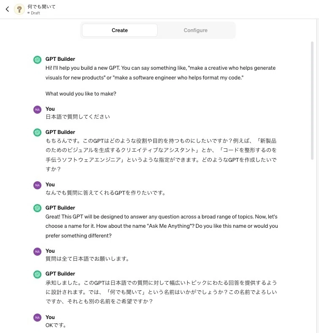Image resolution: width=319 pixels, height=333 pixels.
Task: Click NA avatar beside 質問は全て日本語でお願いします
Action: tap(37, 251)
